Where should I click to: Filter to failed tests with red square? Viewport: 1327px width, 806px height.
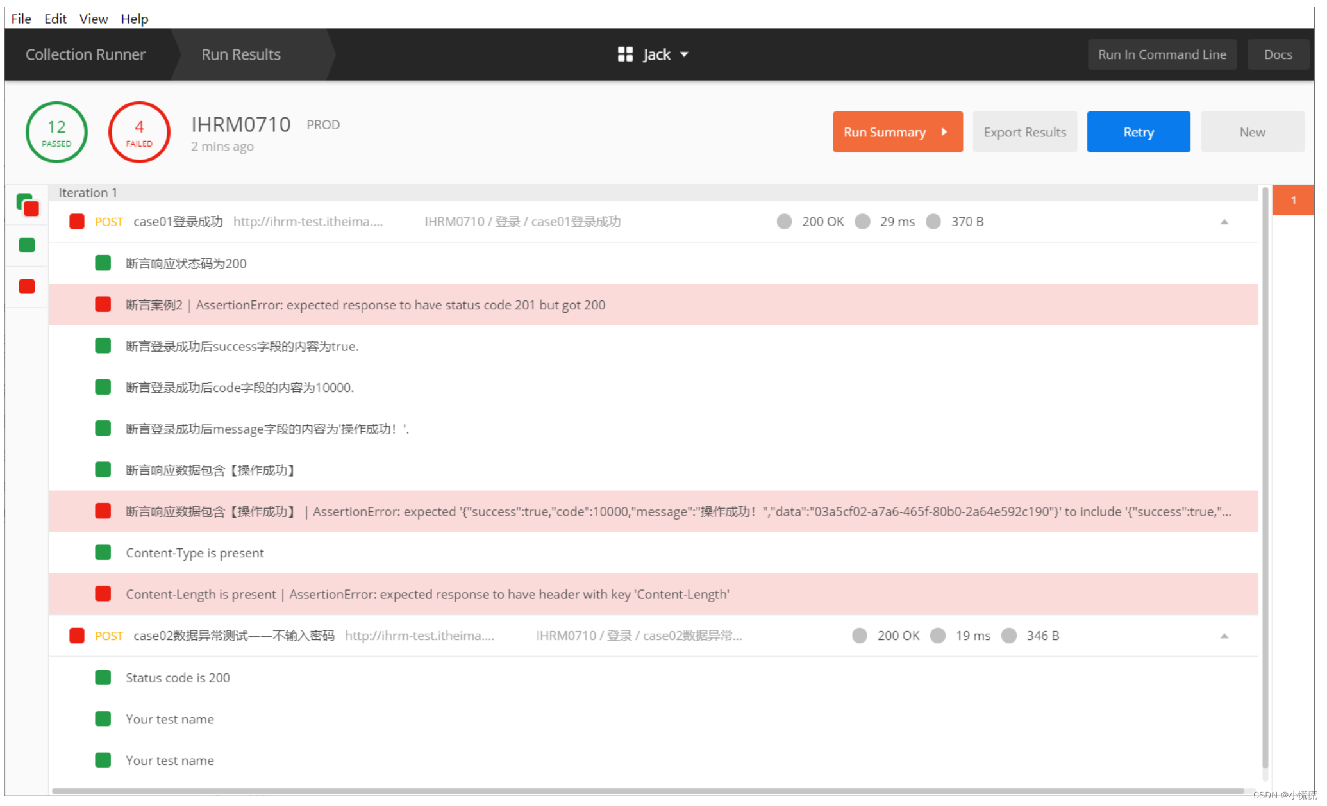coord(27,286)
